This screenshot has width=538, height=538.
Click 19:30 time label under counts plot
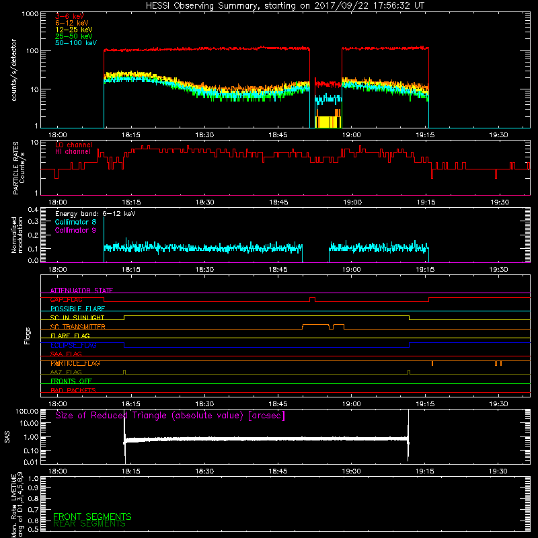click(498, 135)
